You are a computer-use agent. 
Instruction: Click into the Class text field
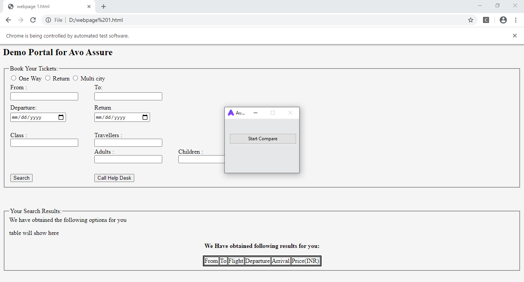pos(44,143)
